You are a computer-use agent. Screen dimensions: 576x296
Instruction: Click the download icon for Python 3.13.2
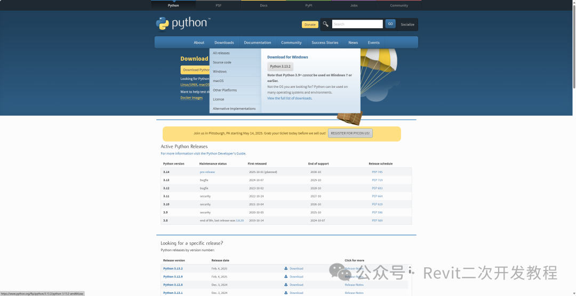pos(286,268)
